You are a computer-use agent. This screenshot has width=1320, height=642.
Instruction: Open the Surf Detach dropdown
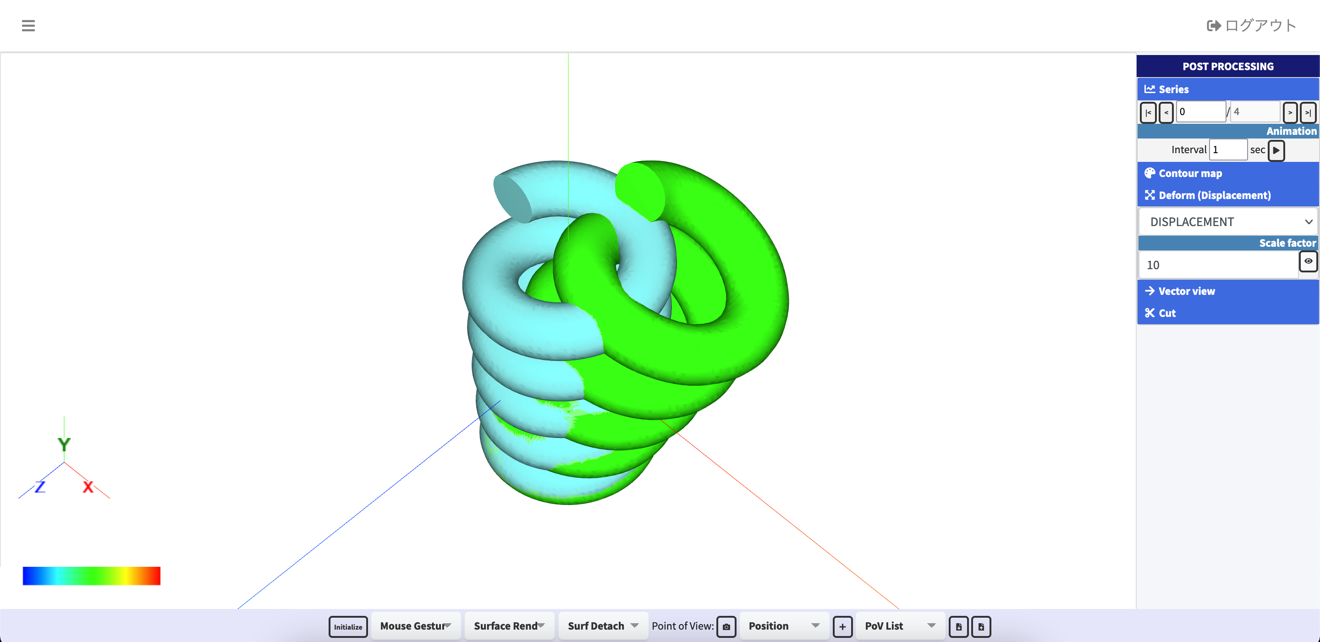point(603,626)
